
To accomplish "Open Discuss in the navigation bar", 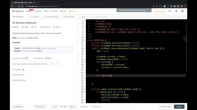I will 63,11.
